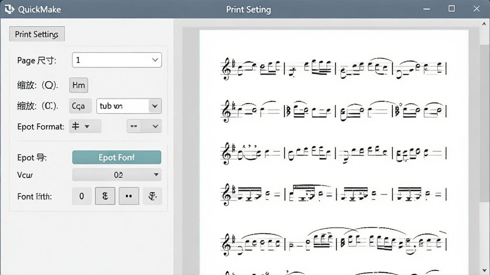
Task: Click the ornate symbol font icon
Action: pyautogui.click(x=153, y=196)
